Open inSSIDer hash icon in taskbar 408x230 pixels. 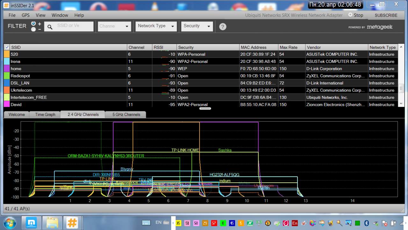(72, 223)
